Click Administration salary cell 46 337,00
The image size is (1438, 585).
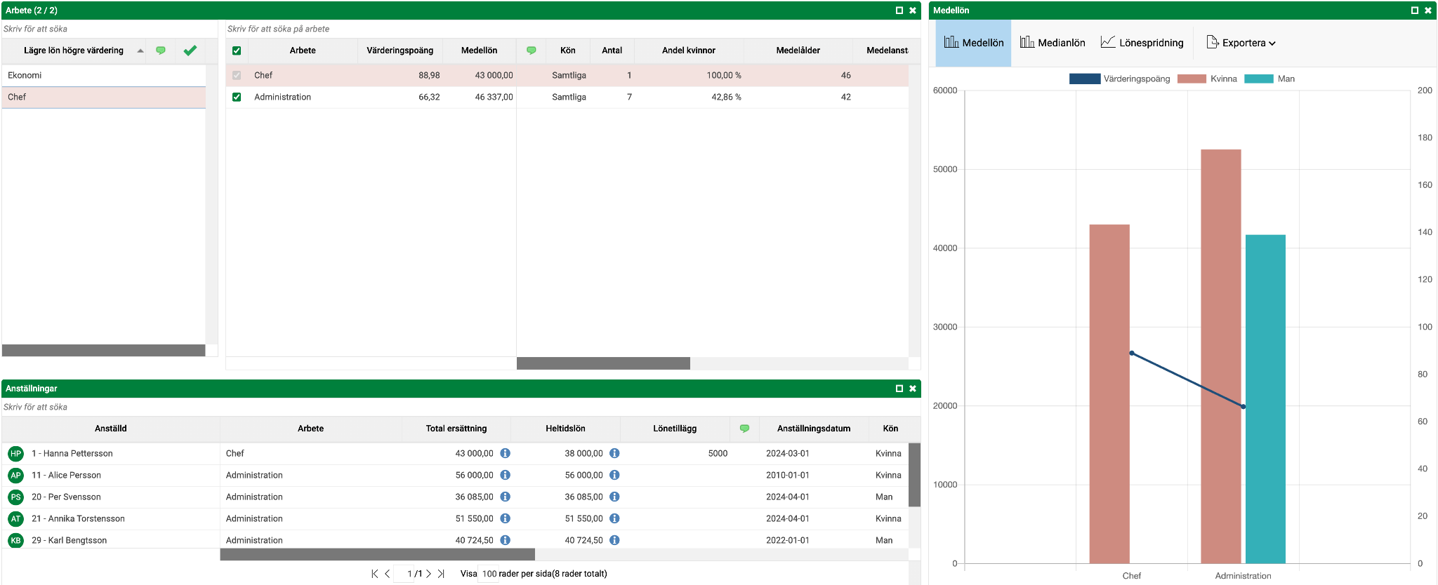tap(494, 97)
